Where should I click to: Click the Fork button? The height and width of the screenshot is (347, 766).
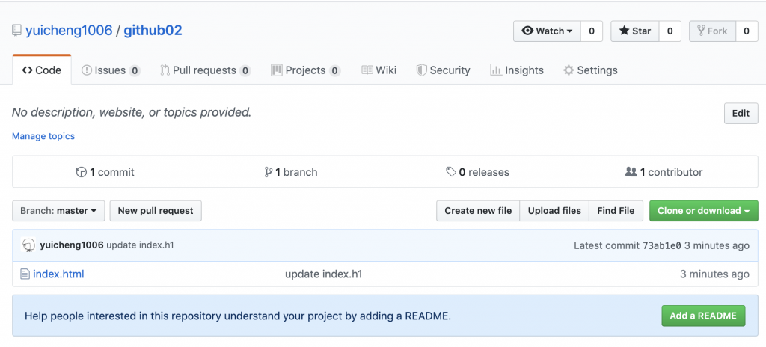point(711,31)
